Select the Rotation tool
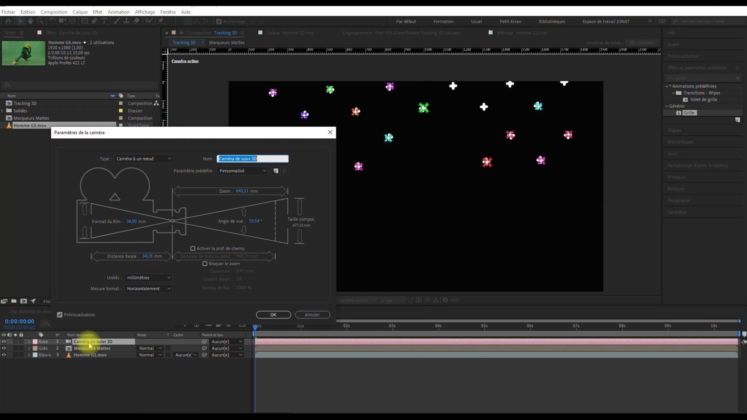747x420 pixels. pyautogui.click(x=53, y=21)
